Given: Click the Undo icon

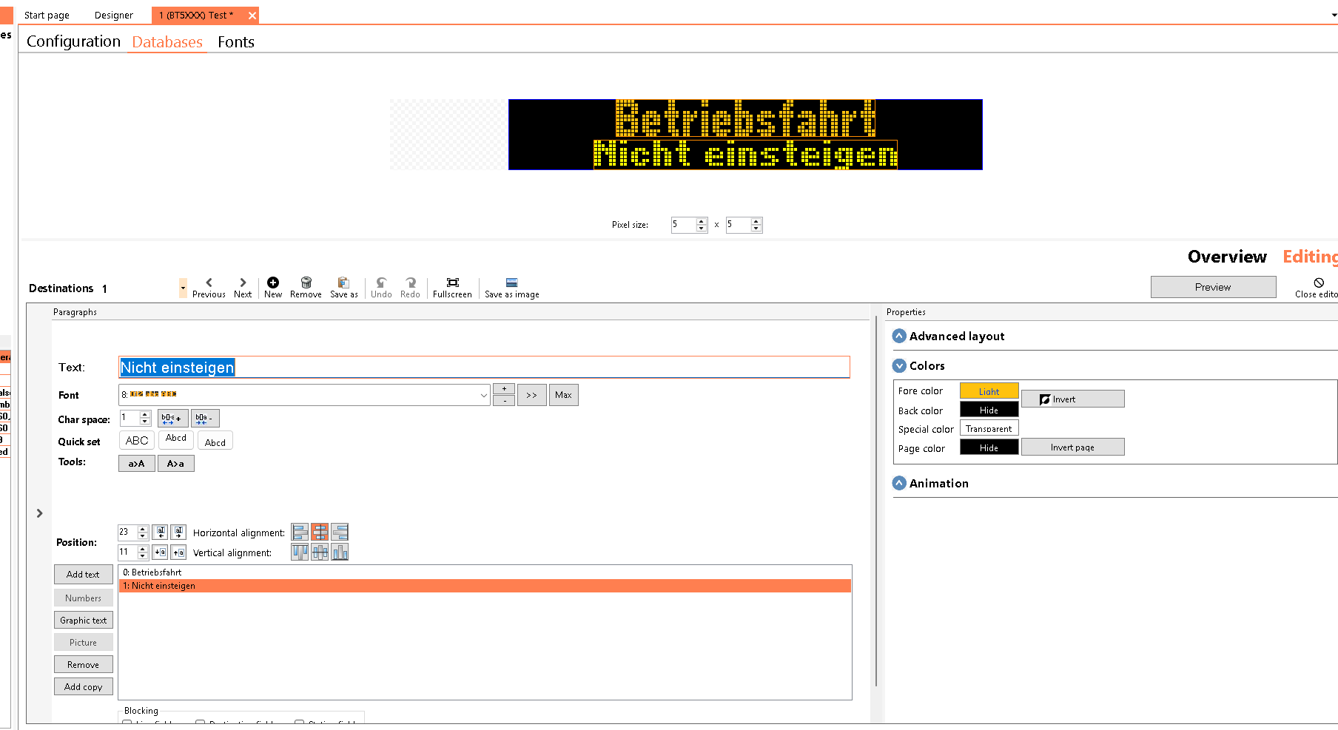Looking at the screenshot, I should click(381, 288).
